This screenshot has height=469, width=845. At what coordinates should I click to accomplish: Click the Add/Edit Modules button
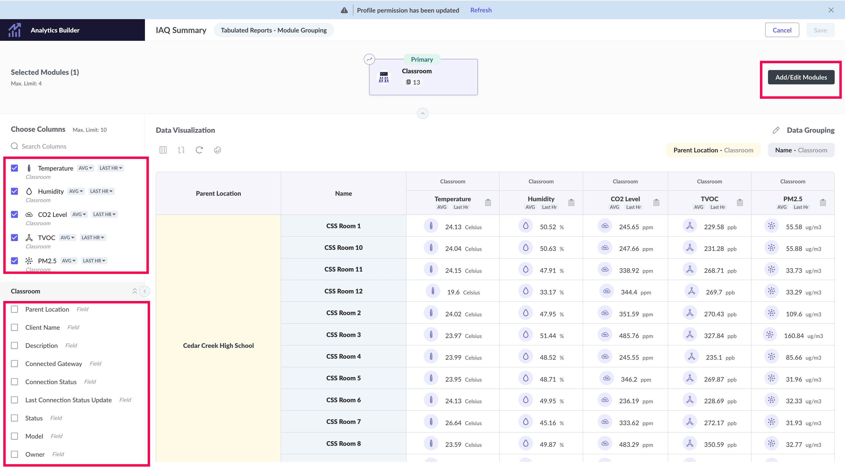(801, 77)
